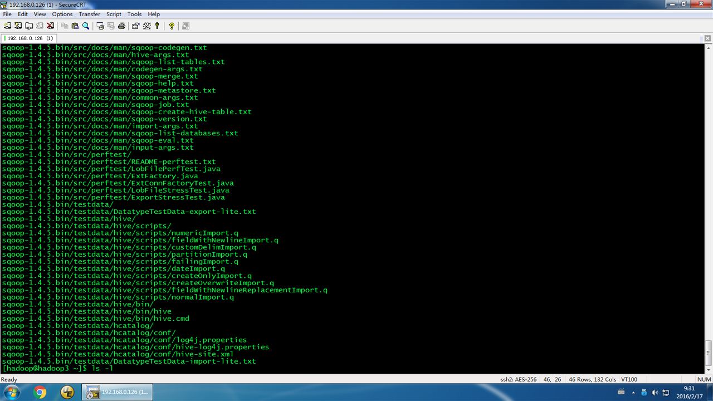
Task: Click the taskbar clock showing 9:31
Action: click(x=689, y=393)
